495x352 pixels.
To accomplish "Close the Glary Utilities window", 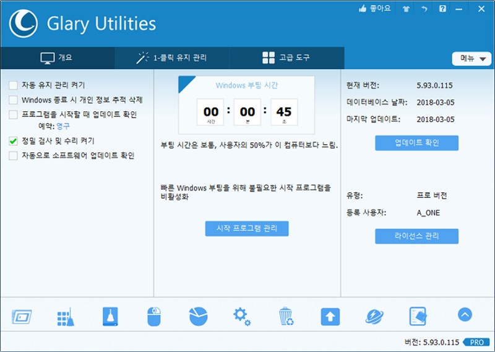I will [481, 9].
